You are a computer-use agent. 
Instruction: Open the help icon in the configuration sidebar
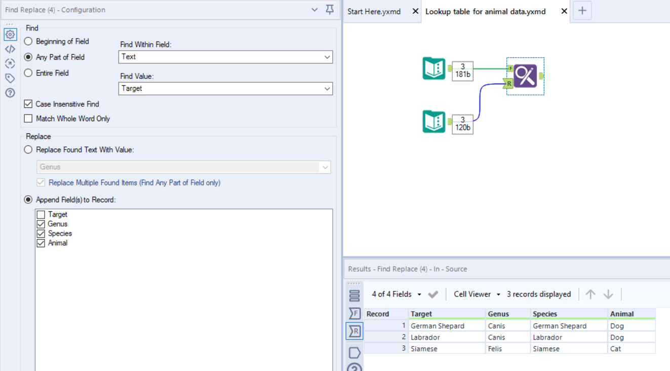(x=10, y=93)
